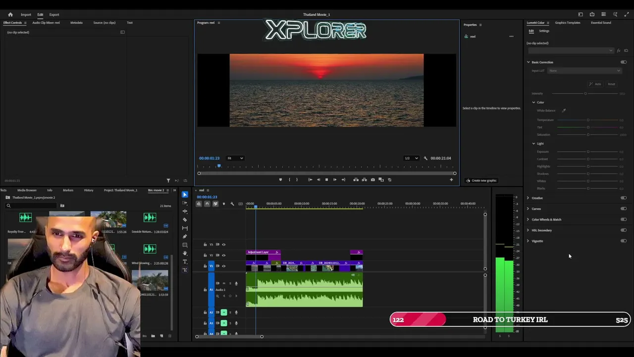Collapse the Light subsection
Image resolution: width=634 pixels, height=357 pixels.
[x=534, y=143]
